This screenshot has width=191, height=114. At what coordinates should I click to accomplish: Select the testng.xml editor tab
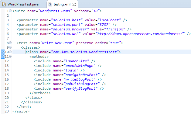click(62, 4)
